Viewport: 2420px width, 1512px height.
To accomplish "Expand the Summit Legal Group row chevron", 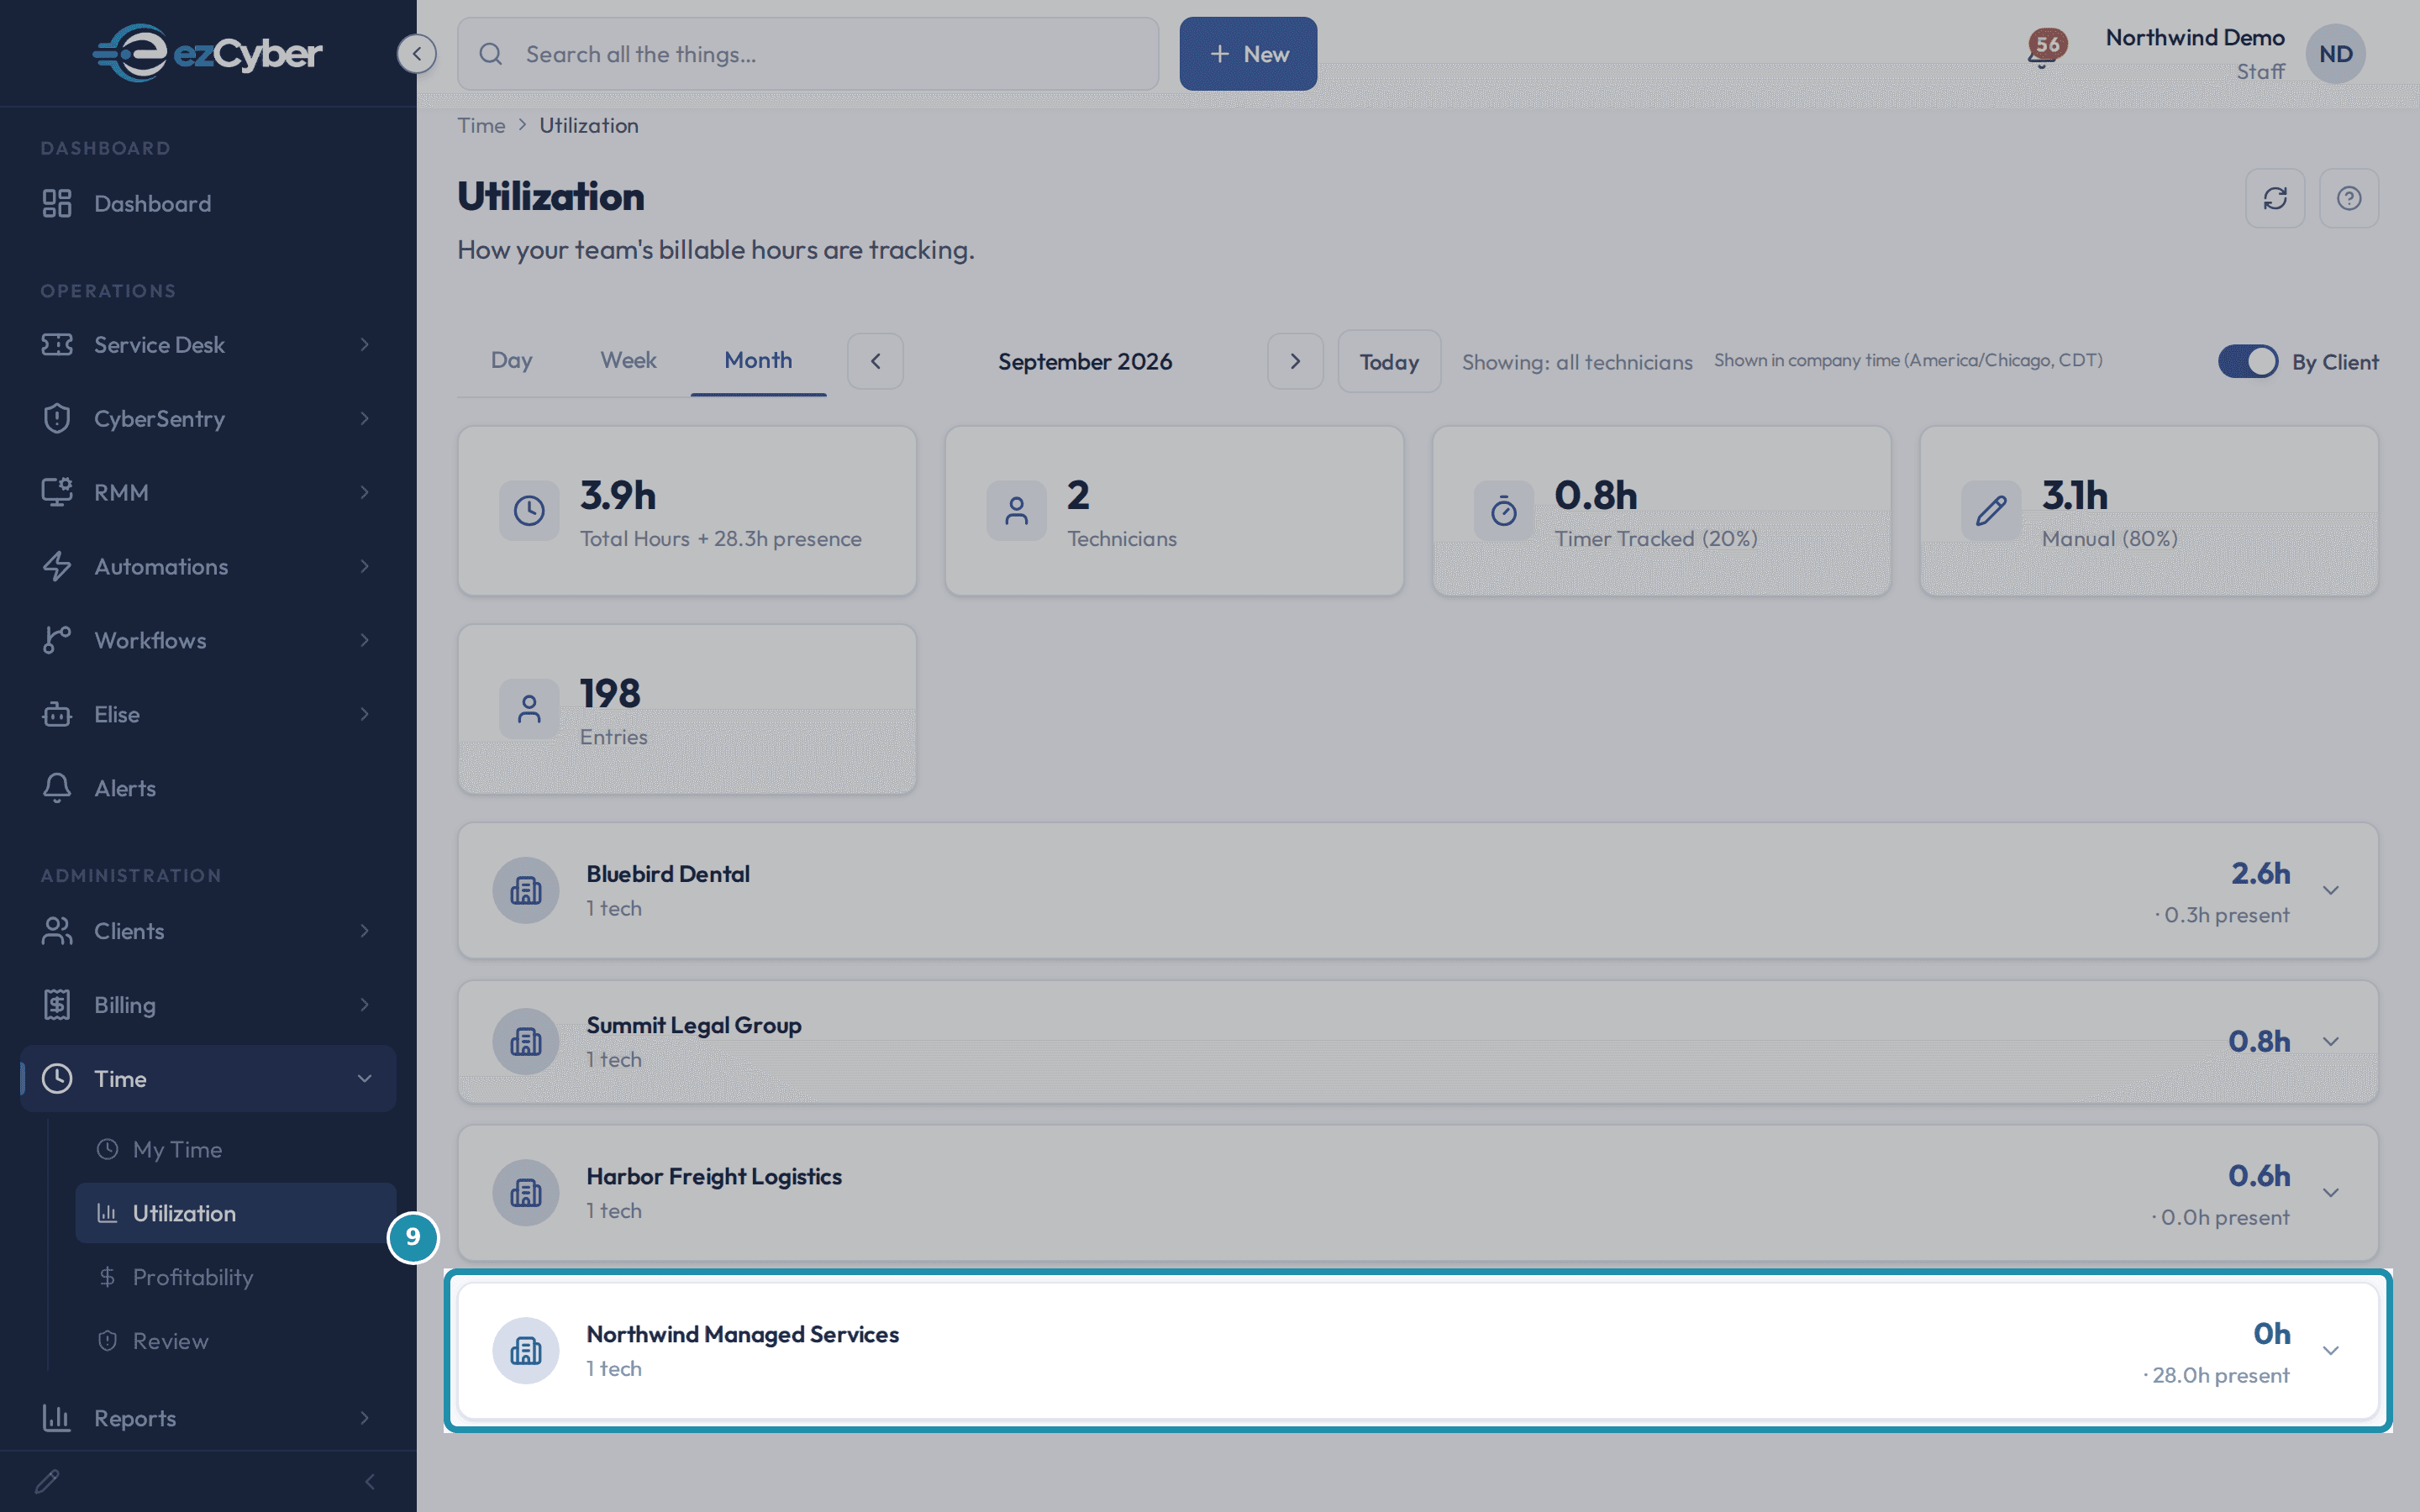I will point(2331,1042).
